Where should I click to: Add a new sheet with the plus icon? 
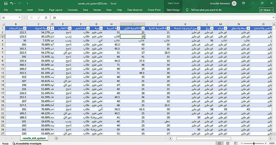point(56,138)
